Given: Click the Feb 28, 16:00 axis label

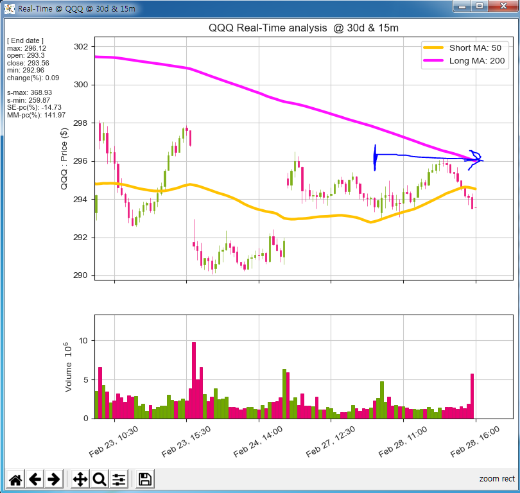Looking at the screenshot, I should point(475,442).
